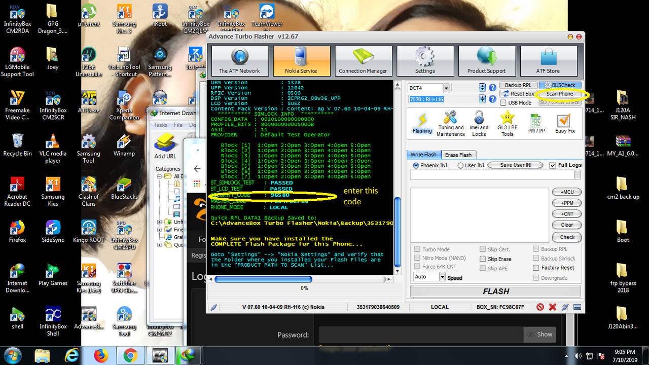The width and height of the screenshot is (649, 365).
Task: Open the frp bypass 2018 folder
Action: (x=623, y=278)
